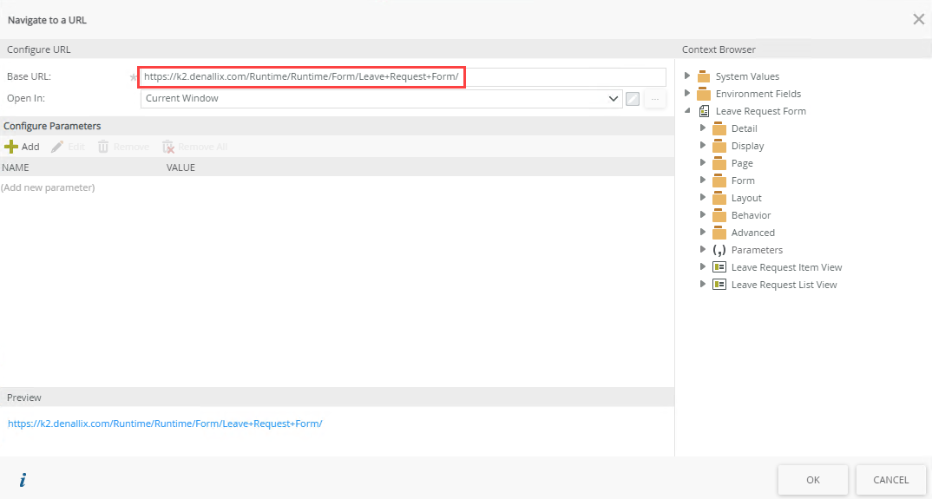
Task: Collapse the Leave Request Form tree node
Action: pos(687,111)
